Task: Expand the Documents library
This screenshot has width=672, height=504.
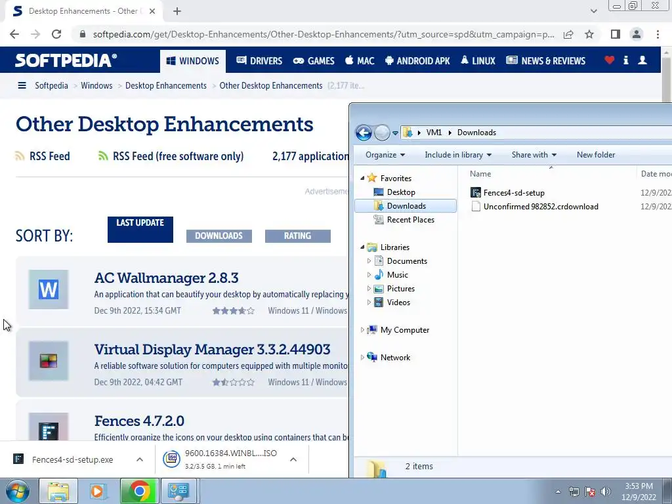Action: coord(369,261)
